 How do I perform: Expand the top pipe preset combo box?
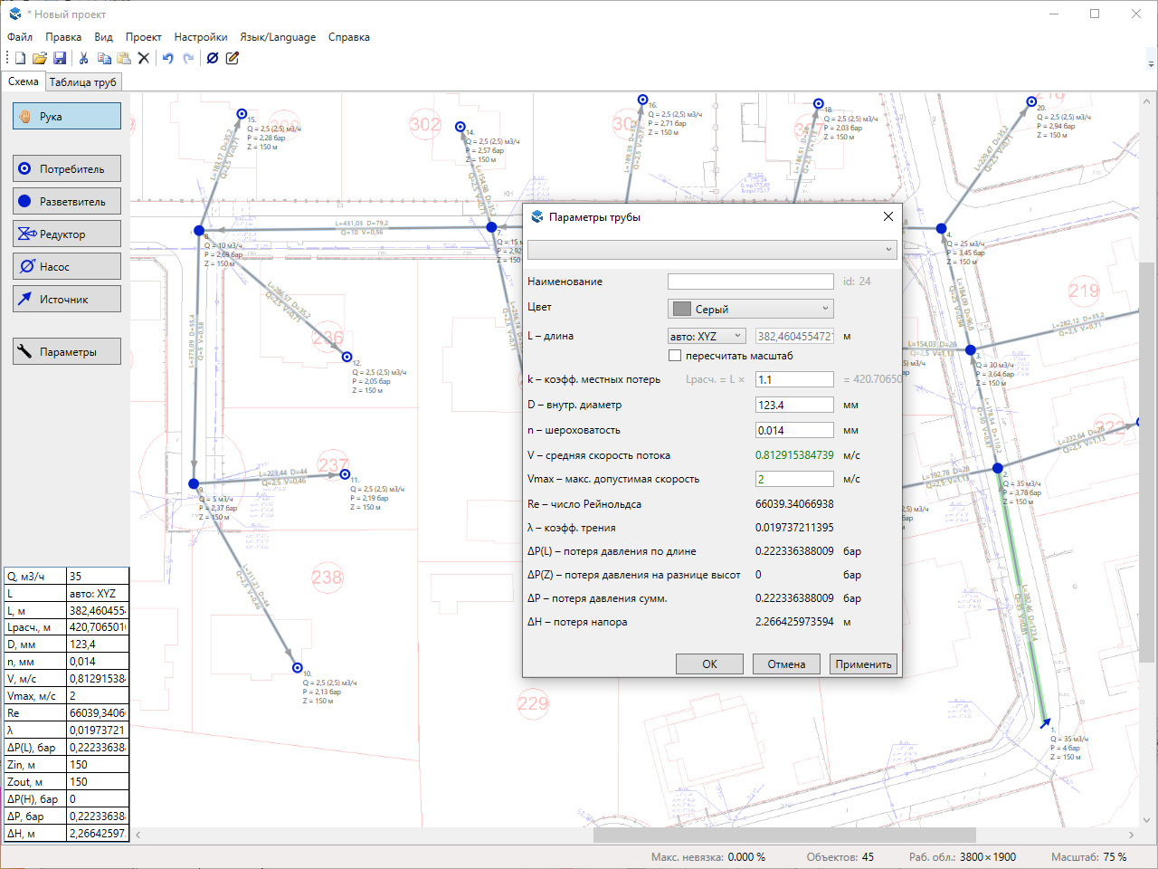(712, 249)
